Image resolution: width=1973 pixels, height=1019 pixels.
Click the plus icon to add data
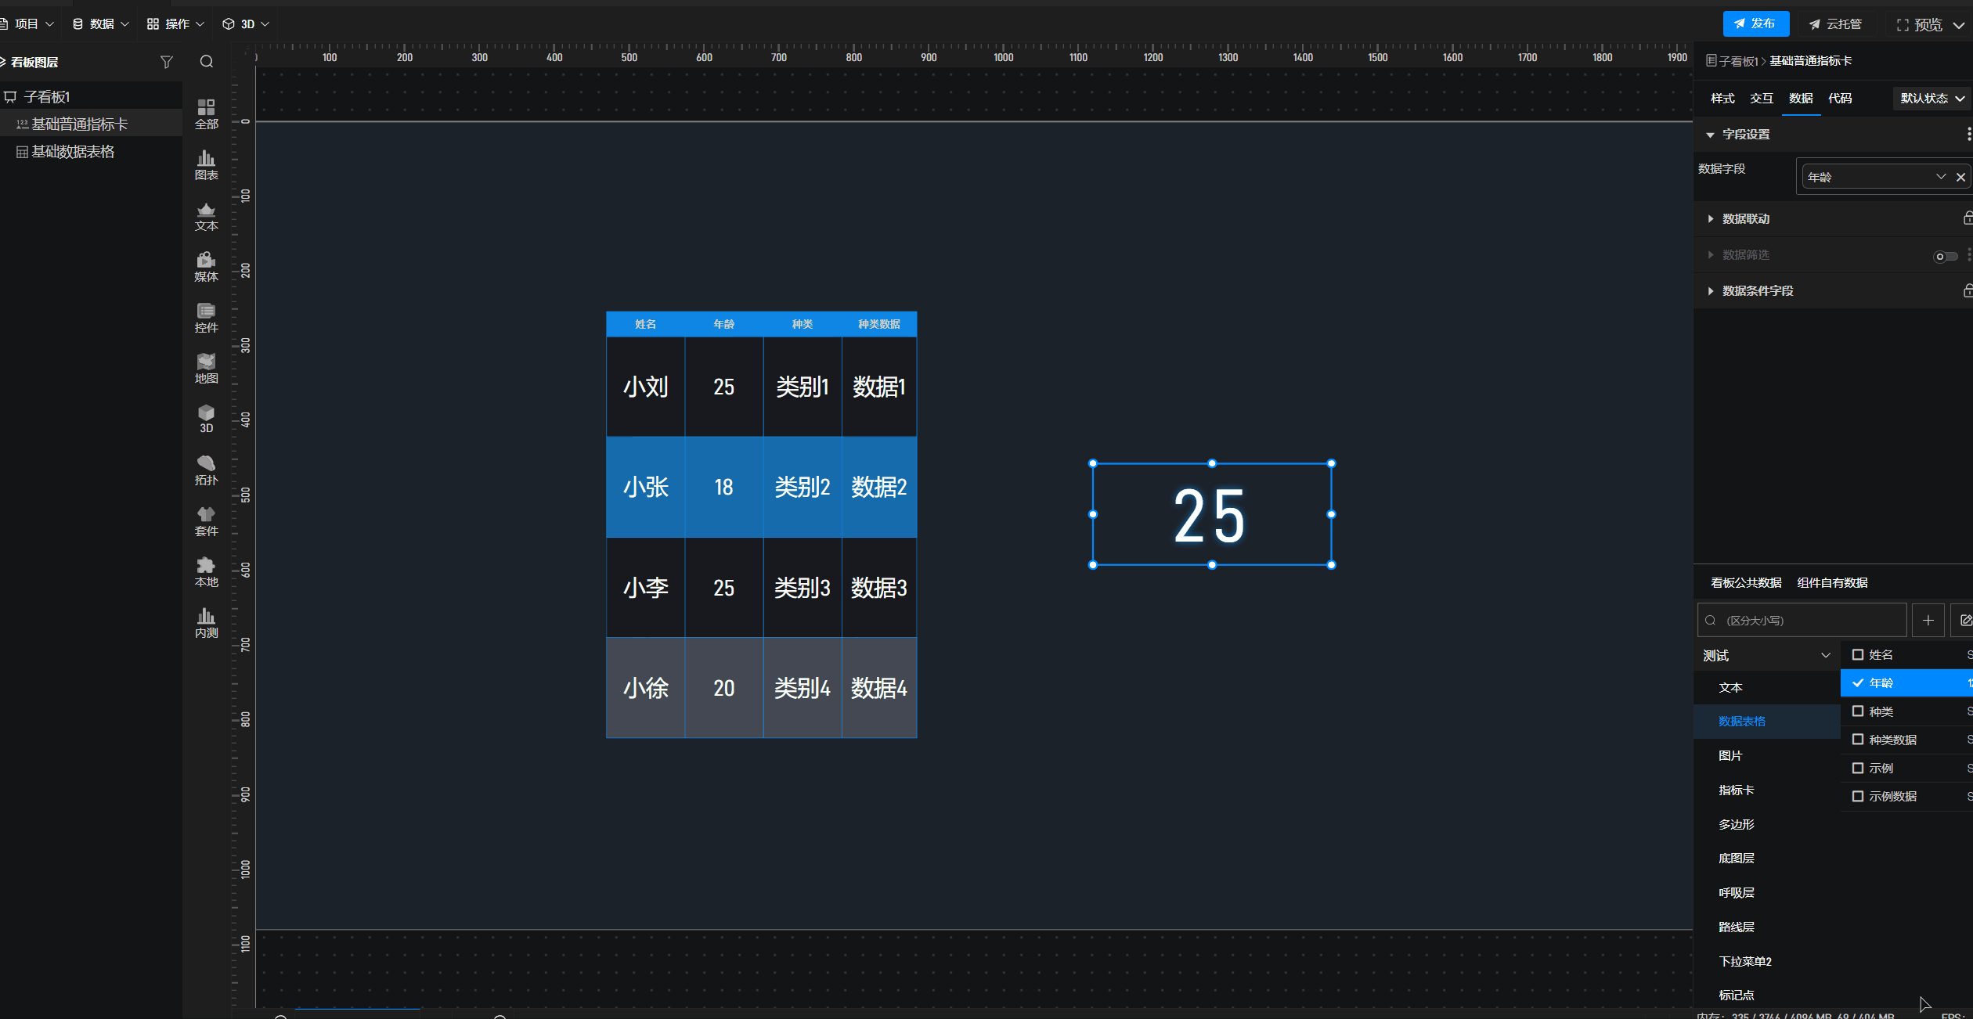(x=1928, y=621)
